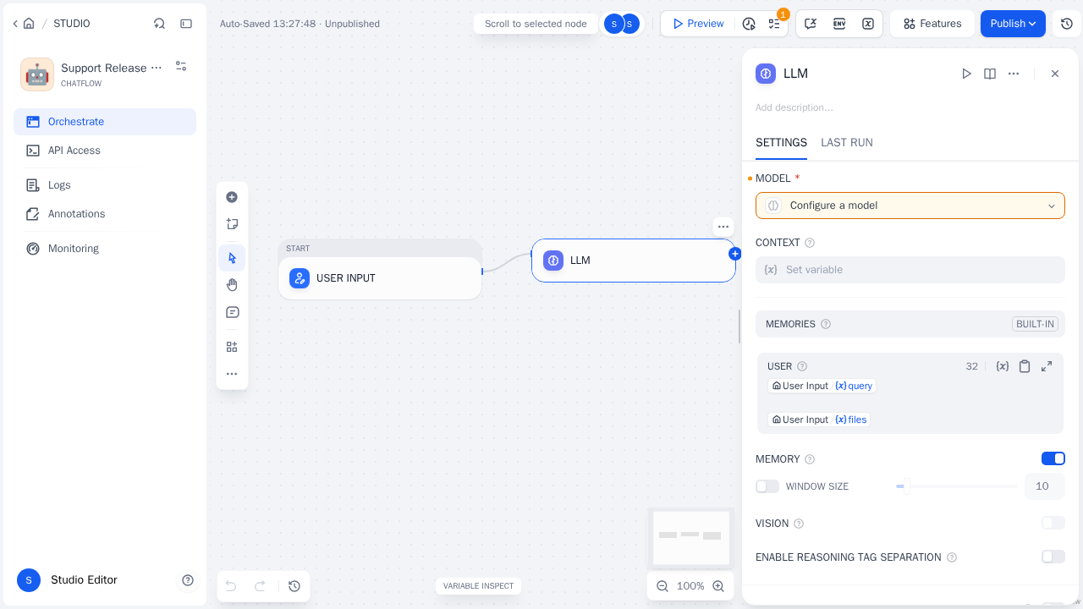Click the add node plus icon
The width and height of the screenshot is (1083, 609).
tap(232, 197)
